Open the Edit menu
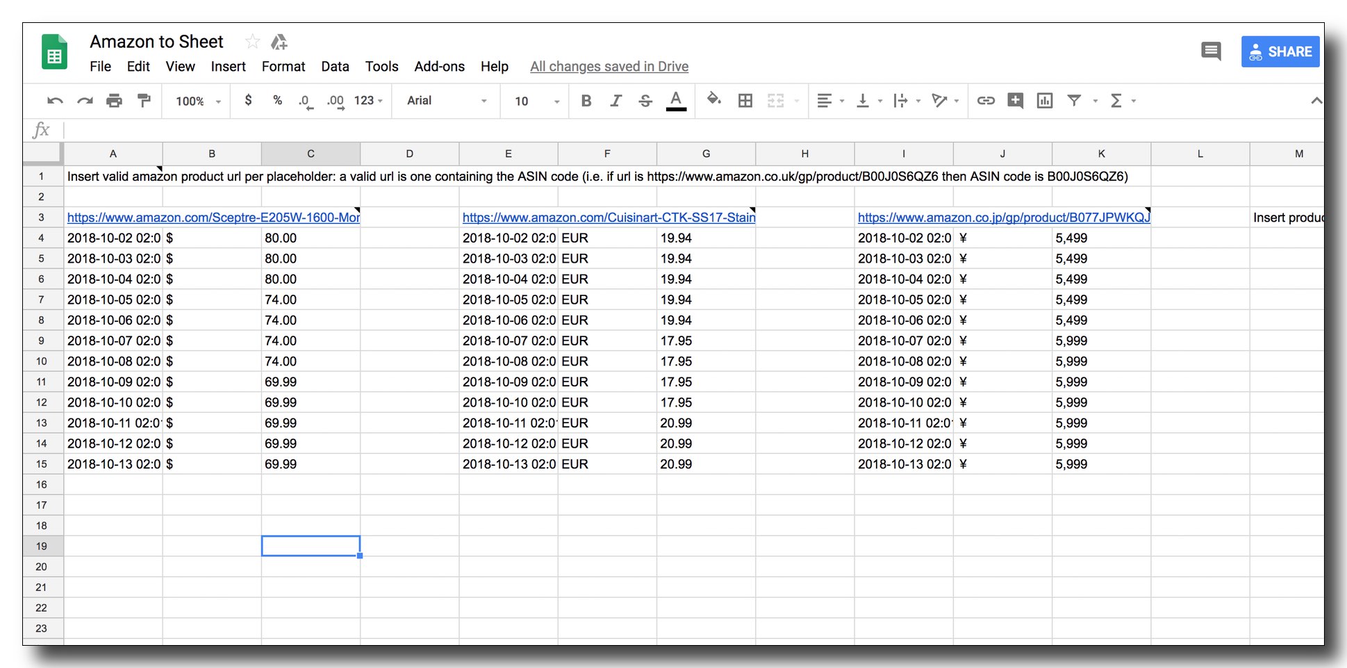The width and height of the screenshot is (1347, 668). point(138,67)
